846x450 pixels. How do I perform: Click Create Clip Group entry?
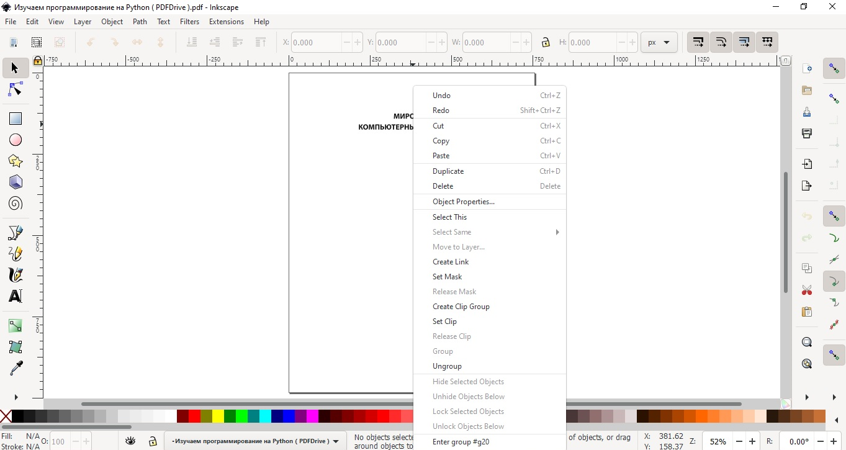pyautogui.click(x=461, y=307)
